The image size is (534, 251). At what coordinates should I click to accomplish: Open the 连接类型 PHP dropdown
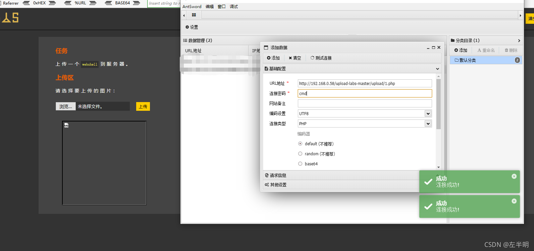(428, 124)
